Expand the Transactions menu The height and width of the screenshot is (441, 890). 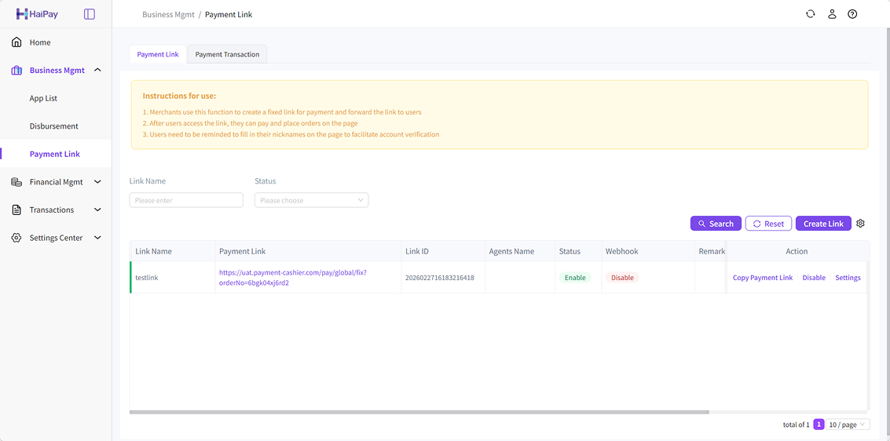[x=97, y=210]
